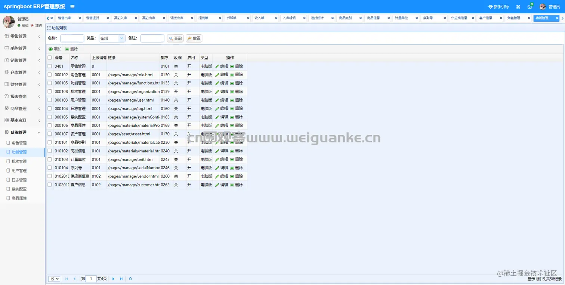
Task: Edit the 商品信息 row in table
Action: tap(222, 151)
